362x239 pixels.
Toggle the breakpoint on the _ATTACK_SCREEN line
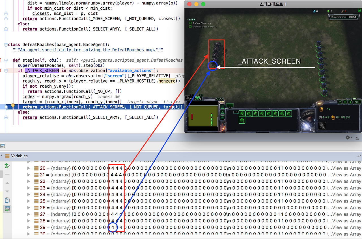click(1, 70)
